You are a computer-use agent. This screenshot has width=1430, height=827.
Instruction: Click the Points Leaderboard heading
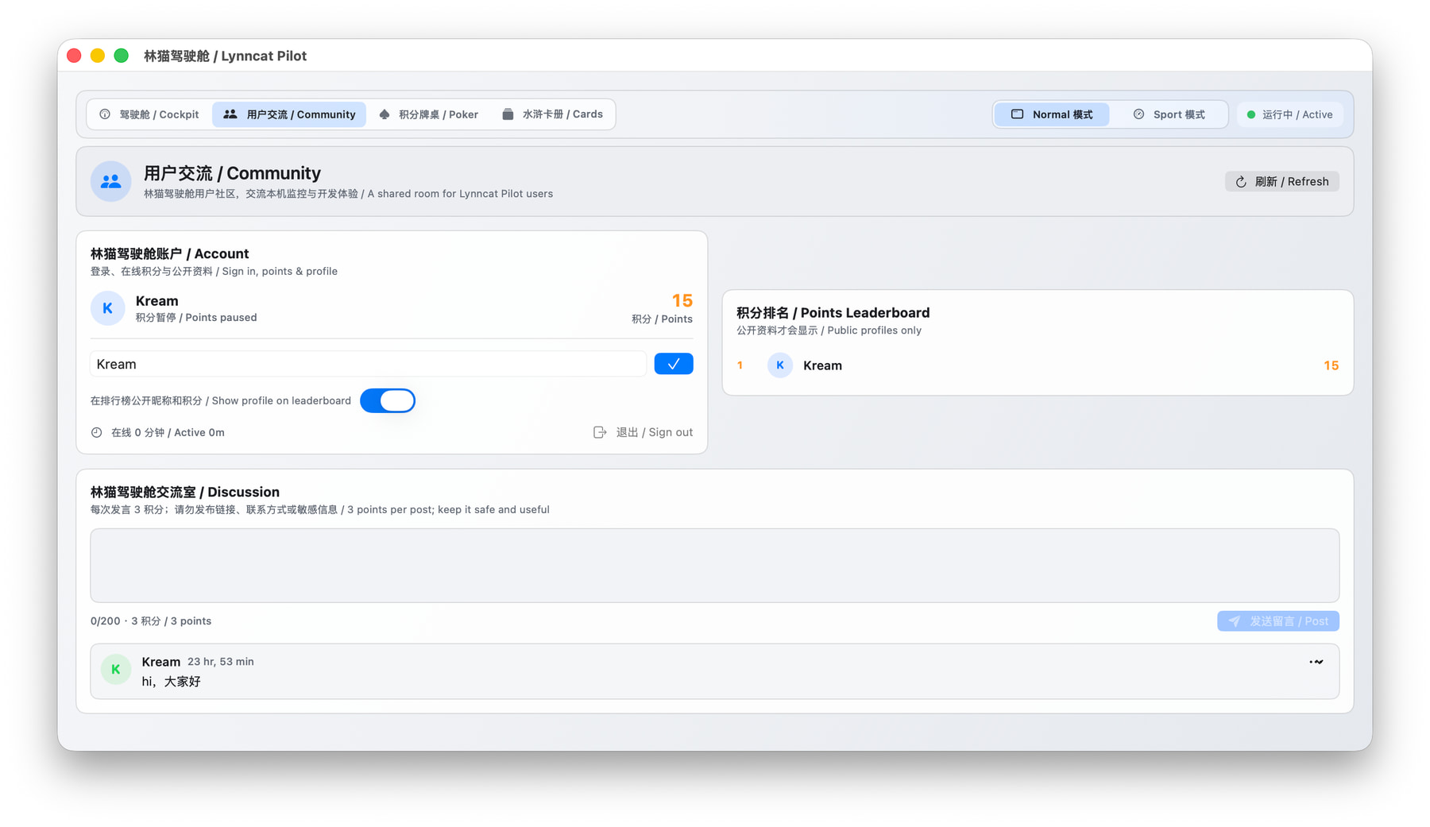(833, 313)
